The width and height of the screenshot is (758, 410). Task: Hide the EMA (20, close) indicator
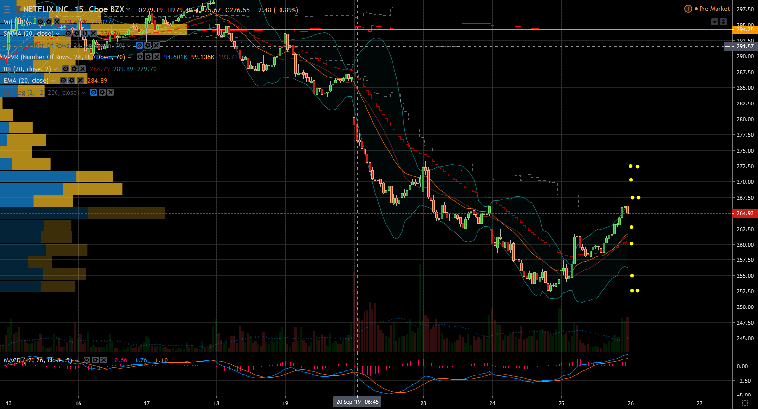63,80
